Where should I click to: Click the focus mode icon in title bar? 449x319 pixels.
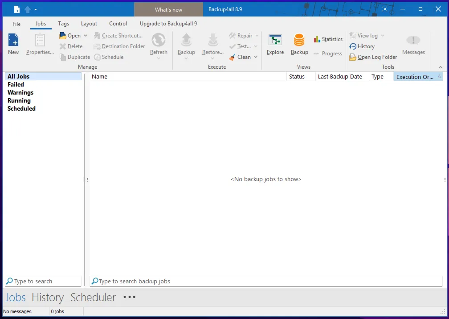coord(384,9)
